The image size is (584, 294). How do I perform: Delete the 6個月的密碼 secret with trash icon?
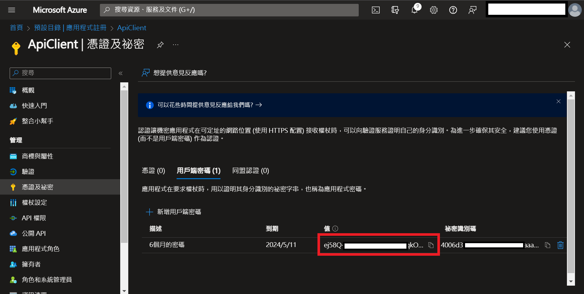click(x=560, y=245)
